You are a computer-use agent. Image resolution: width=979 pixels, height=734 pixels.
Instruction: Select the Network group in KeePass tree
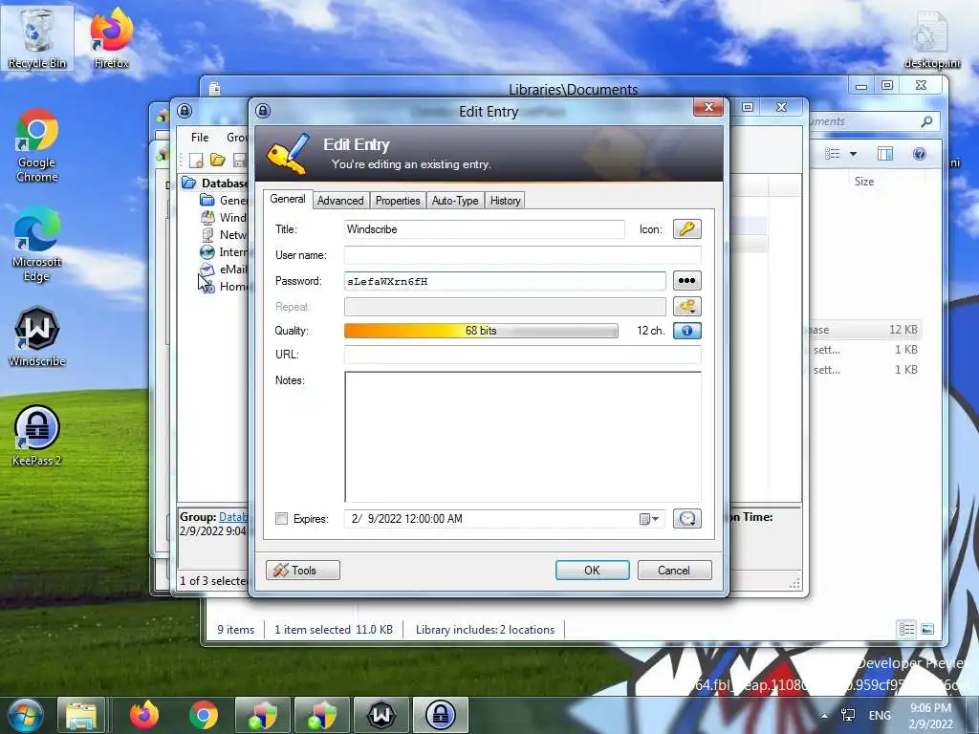(x=225, y=235)
